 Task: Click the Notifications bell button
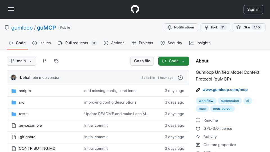pyautogui.click(x=181, y=27)
